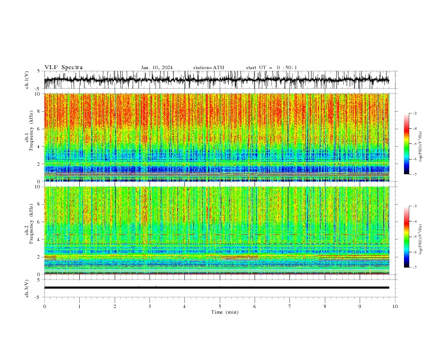Click inside the ch.1 spectrogram panel
445x344 pixels.
216,137
